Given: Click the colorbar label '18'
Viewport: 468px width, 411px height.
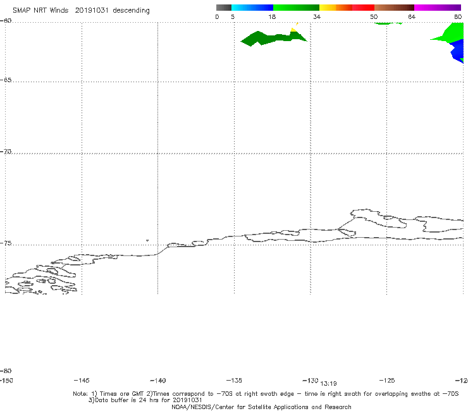Looking at the screenshot, I should pyautogui.click(x=272, y=16).
